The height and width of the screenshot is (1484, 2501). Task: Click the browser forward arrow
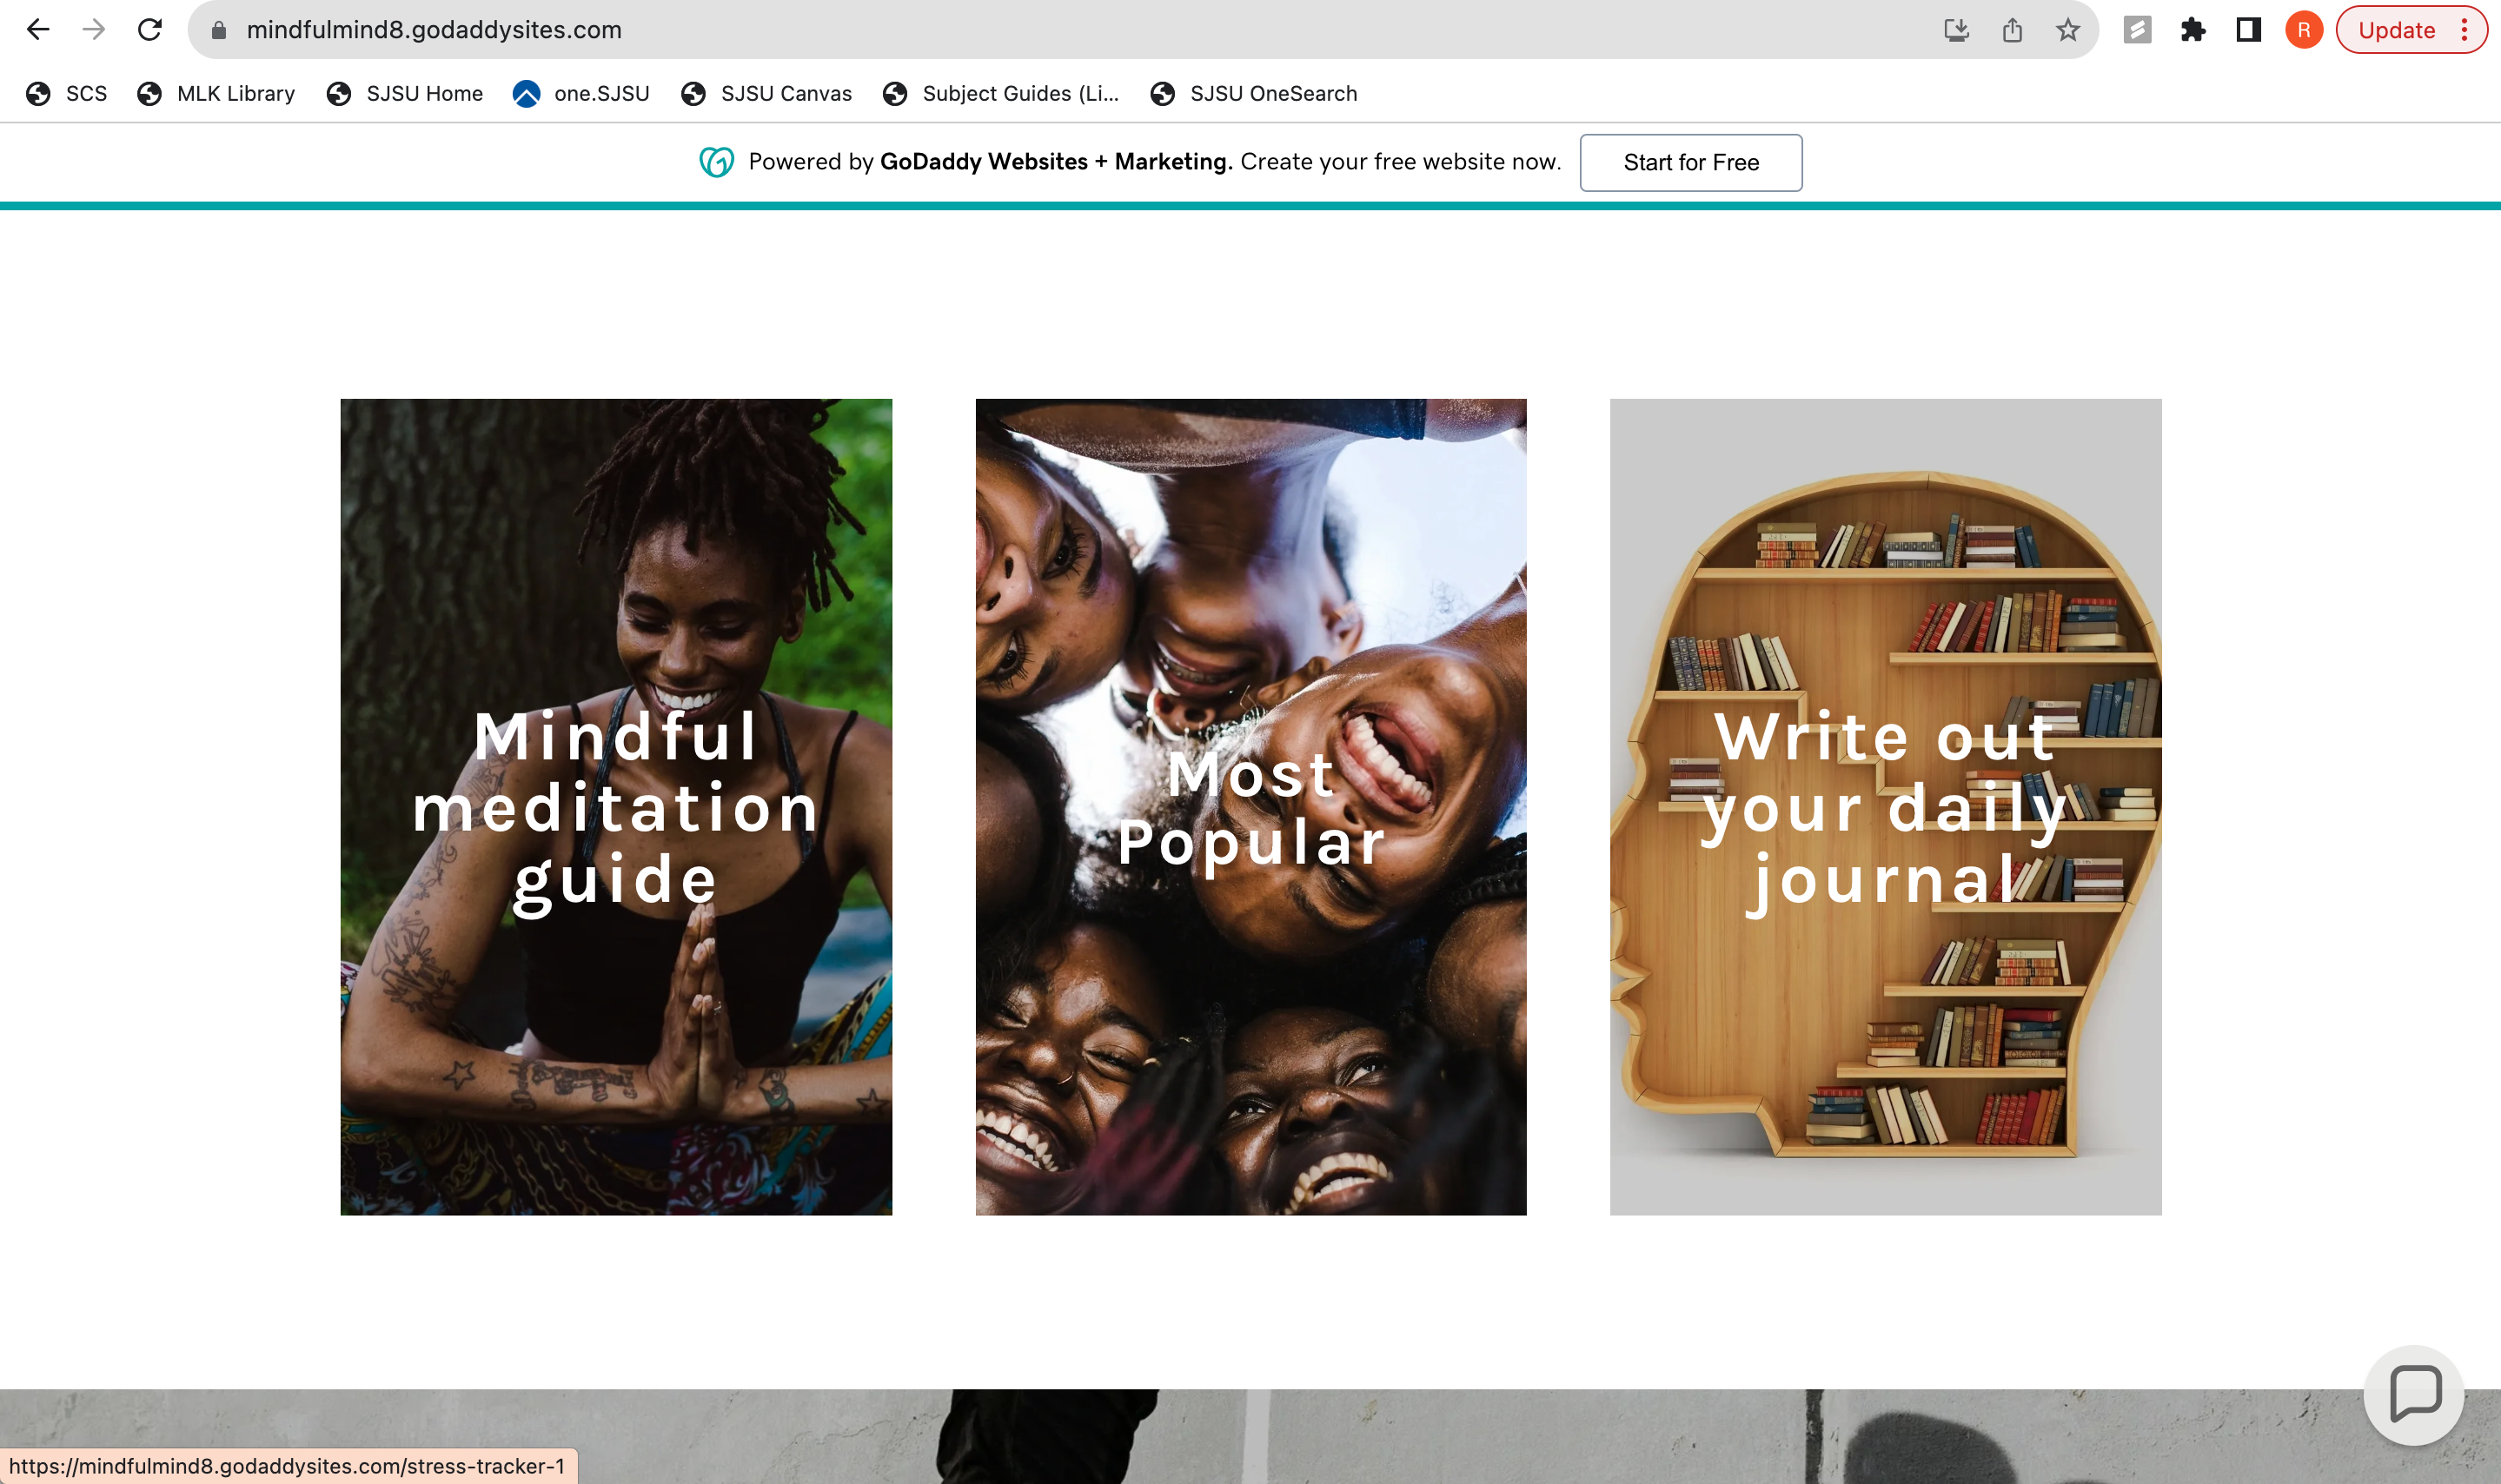point(94,30)
